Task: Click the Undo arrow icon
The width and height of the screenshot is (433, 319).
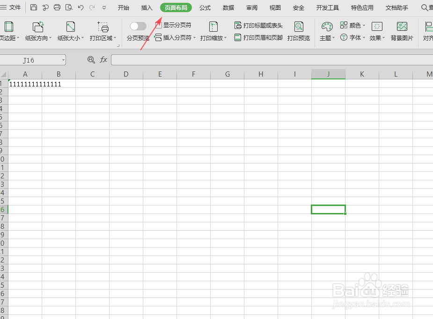Action: coord(81,7)
